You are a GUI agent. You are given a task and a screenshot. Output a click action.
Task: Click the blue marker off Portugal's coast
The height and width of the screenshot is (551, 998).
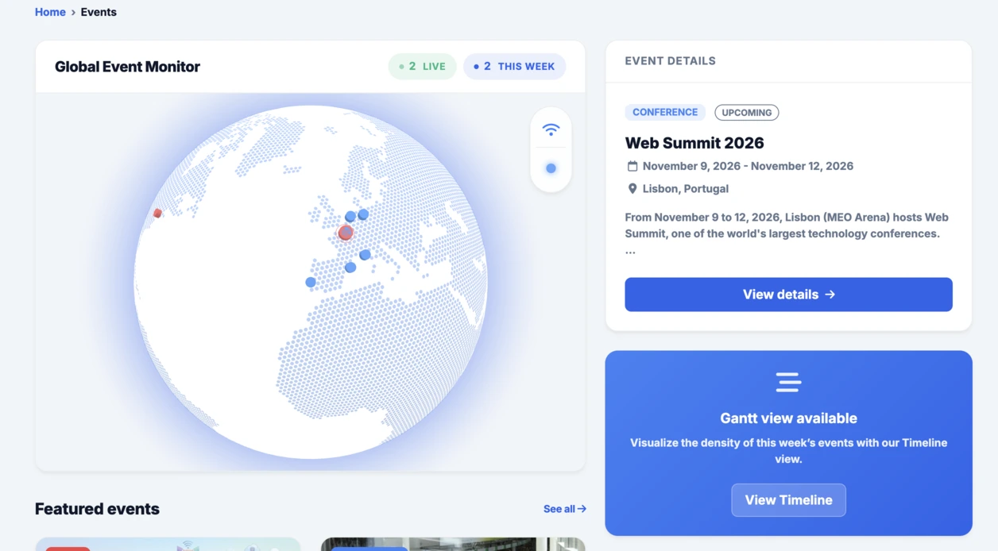[311, 282]
